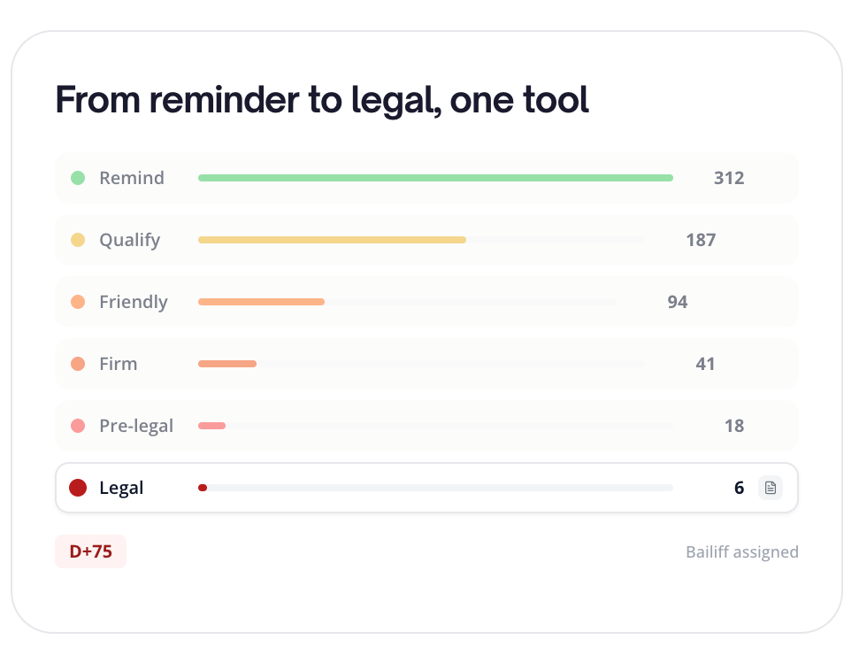Select the Firm stage label

(x=118, y=364)
